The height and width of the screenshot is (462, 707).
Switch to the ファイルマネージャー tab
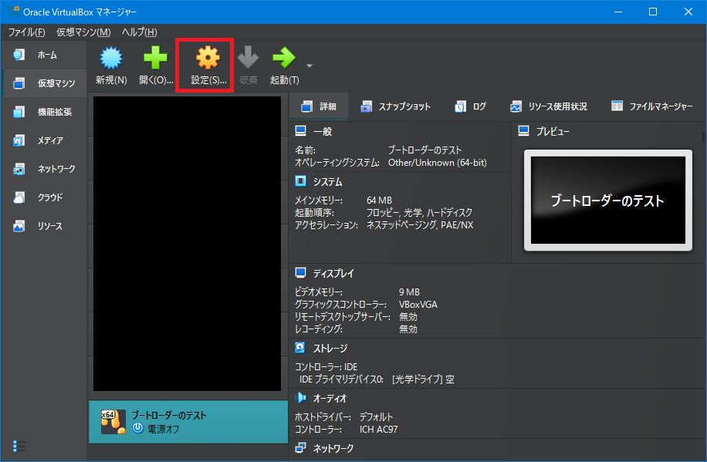[x=652, y=106]
